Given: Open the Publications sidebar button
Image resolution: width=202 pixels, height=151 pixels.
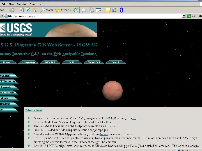Looking at the screenshot, I should (x=8, y=104).
